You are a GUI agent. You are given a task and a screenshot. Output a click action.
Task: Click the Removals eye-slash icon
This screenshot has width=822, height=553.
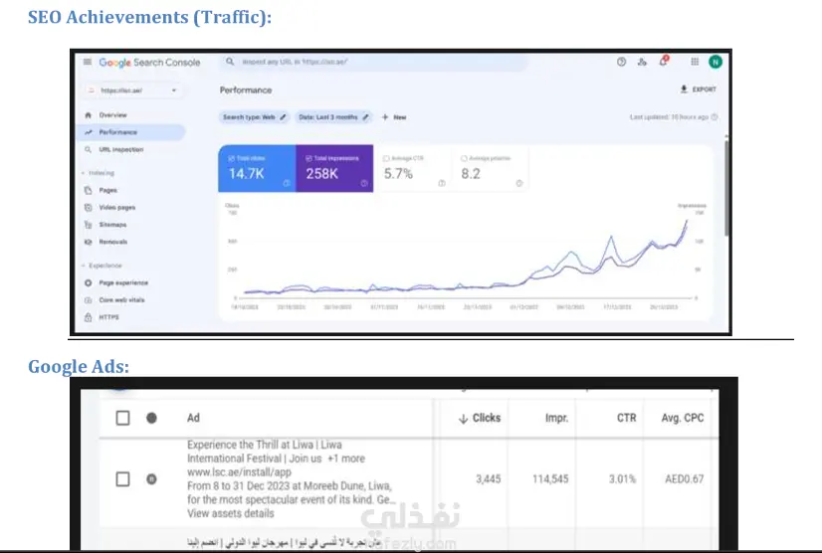click(88, 242)
